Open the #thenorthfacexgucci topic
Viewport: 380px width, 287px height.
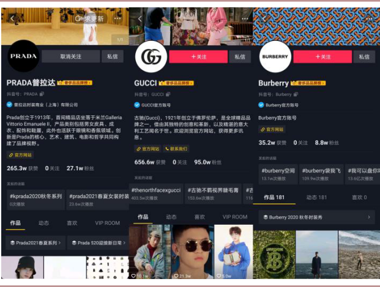click(x=156, y=194)
